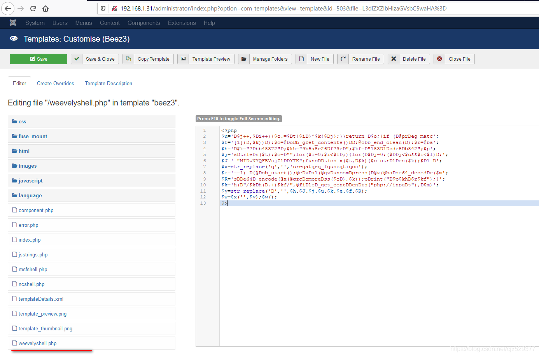The image size is (539, 356).
Task: Open the Content menu
Action: click(110, 23)
